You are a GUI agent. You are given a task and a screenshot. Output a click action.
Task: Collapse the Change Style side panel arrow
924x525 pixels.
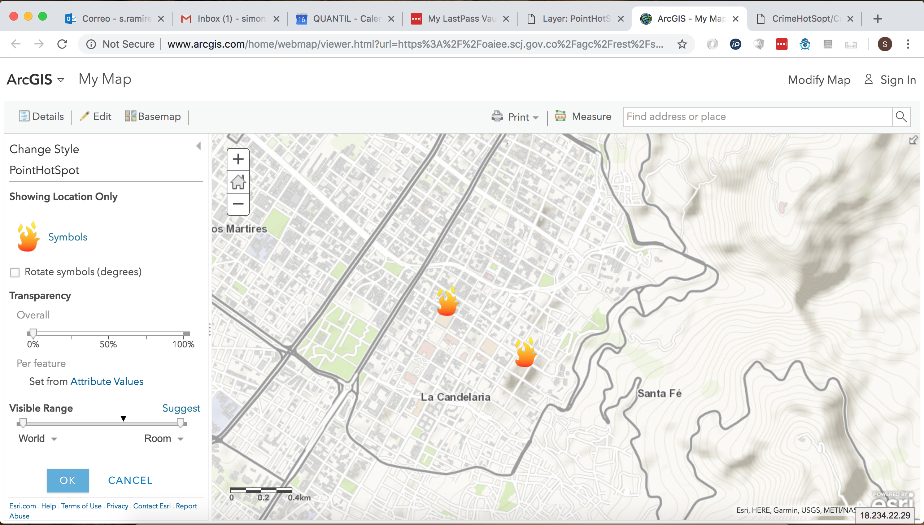click(x=199, y=146)
